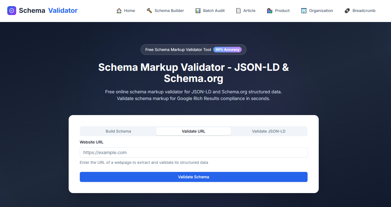
Task: Click the Breadcrumb link icon
Action: (347, 10)
